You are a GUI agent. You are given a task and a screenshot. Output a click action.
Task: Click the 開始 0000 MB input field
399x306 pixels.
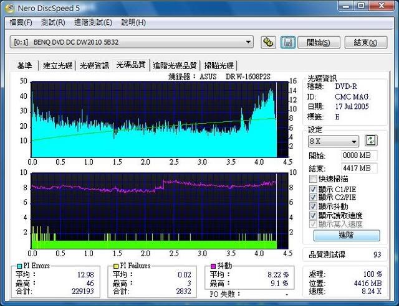click(359, 155)
